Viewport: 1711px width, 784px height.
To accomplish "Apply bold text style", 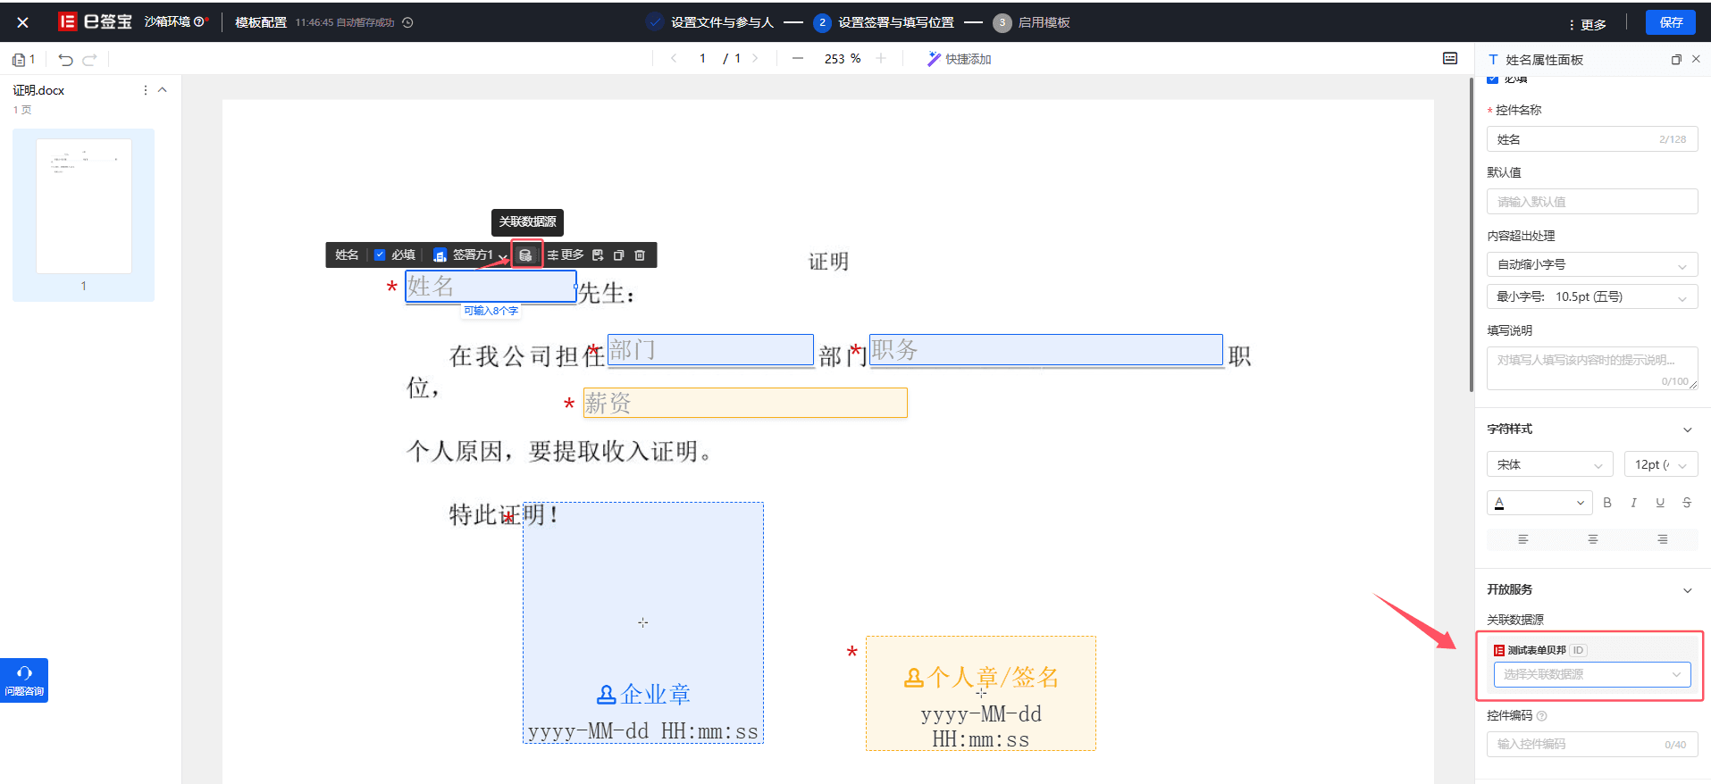I will (x=1607, y=503).
